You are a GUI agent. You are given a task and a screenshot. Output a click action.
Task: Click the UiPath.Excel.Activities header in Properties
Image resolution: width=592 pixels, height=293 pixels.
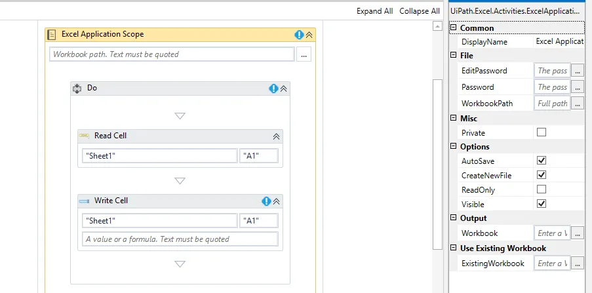pos(516,12)
